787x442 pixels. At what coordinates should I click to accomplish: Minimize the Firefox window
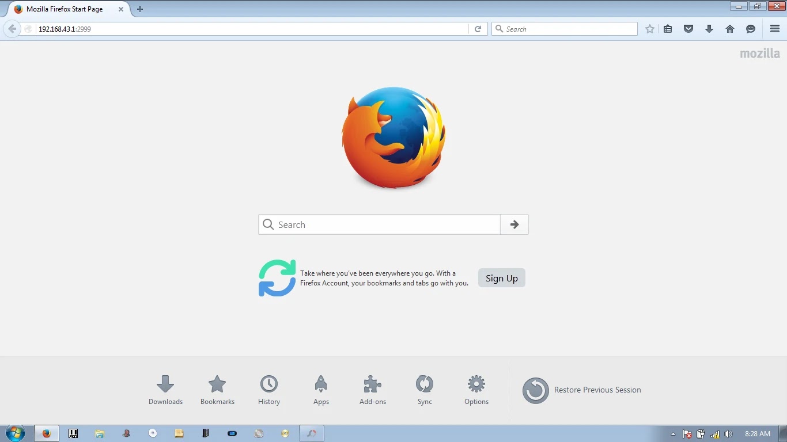[x=739, y=6]
